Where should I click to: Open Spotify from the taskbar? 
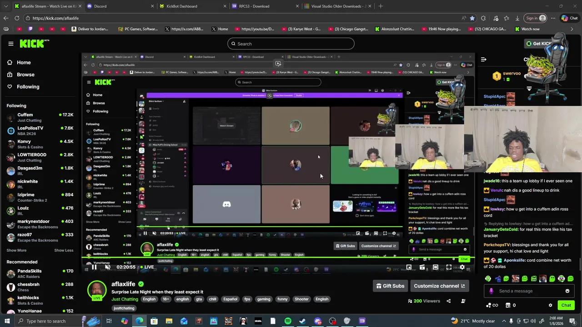tap(288, 321)
